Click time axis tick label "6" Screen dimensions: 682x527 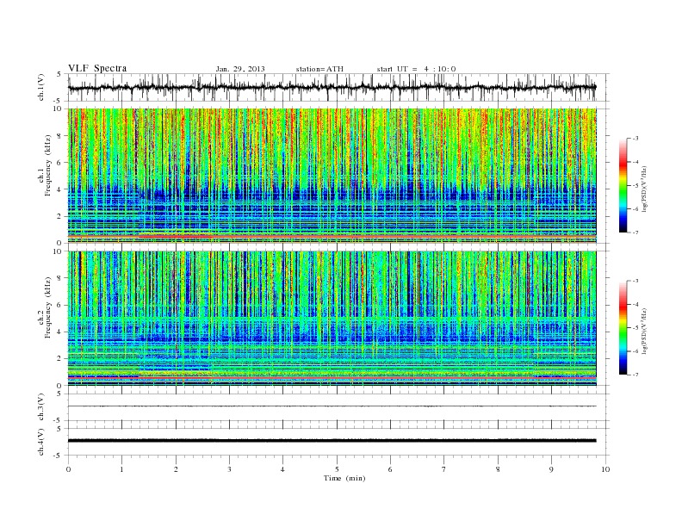tap(390, 469)
